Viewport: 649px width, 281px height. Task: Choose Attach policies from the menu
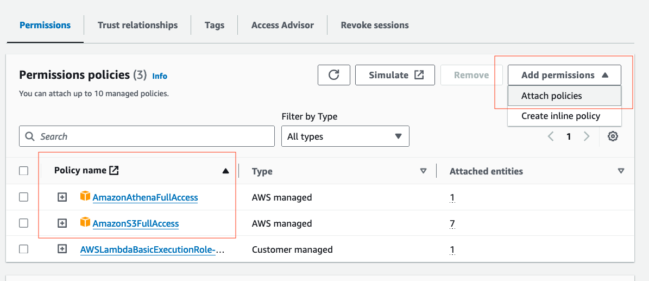pos(551,96)
